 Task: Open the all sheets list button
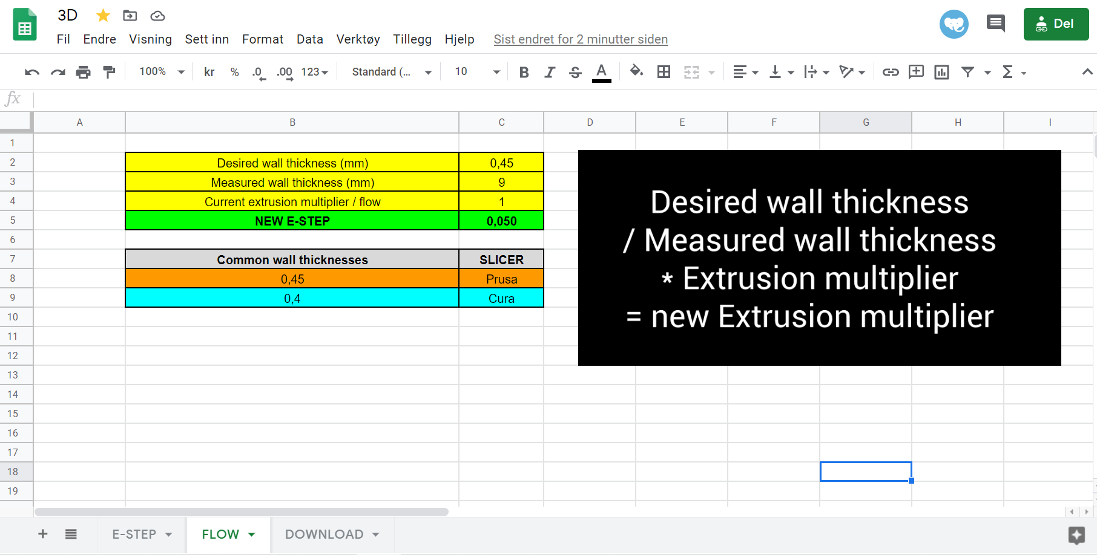pos(71,534)
